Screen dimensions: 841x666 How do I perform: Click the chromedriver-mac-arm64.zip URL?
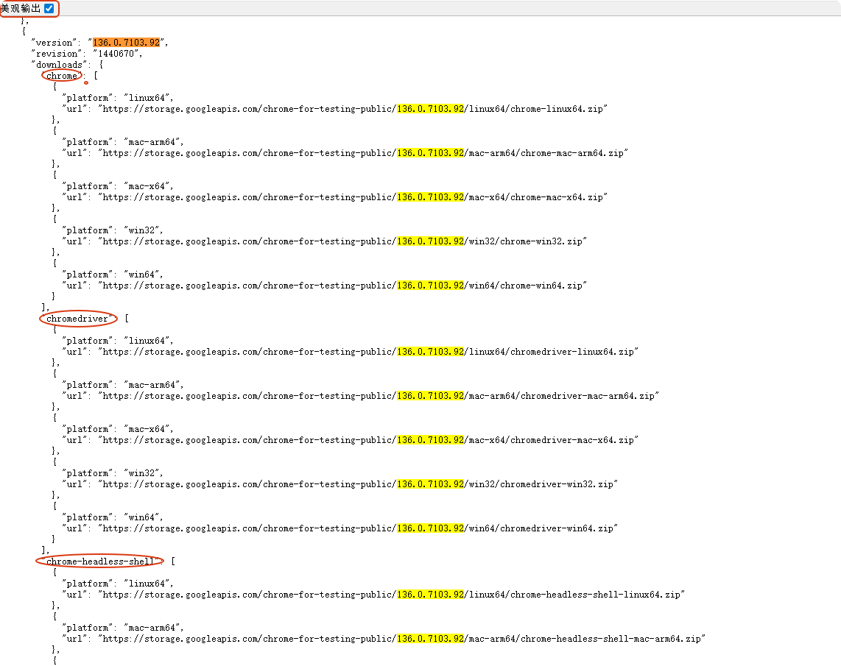pos(379,396)
